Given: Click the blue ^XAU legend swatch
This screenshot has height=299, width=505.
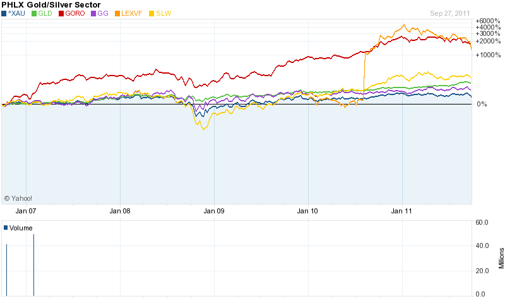Looking at the screenshot, I should (x=4, y=13).
